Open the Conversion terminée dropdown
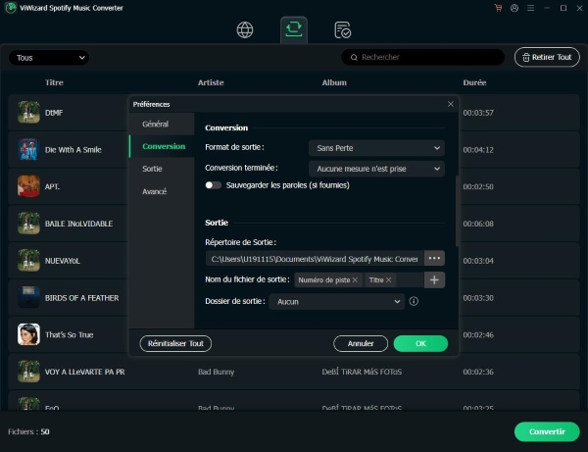The width and height of the screenshot is (588, 452). [376, 169]
